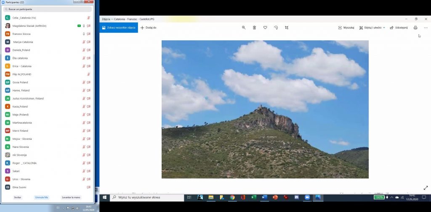Click the heart favorite icon
The width and height of the screenshot is (431, 212).
pos(265,28)
